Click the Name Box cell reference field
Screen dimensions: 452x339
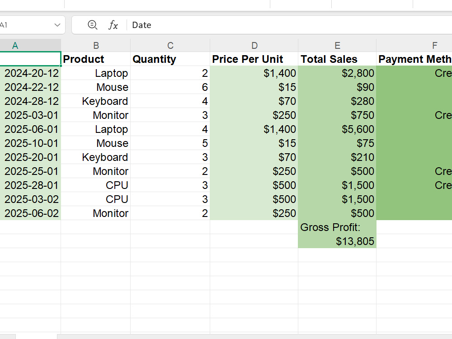[26, 25]
